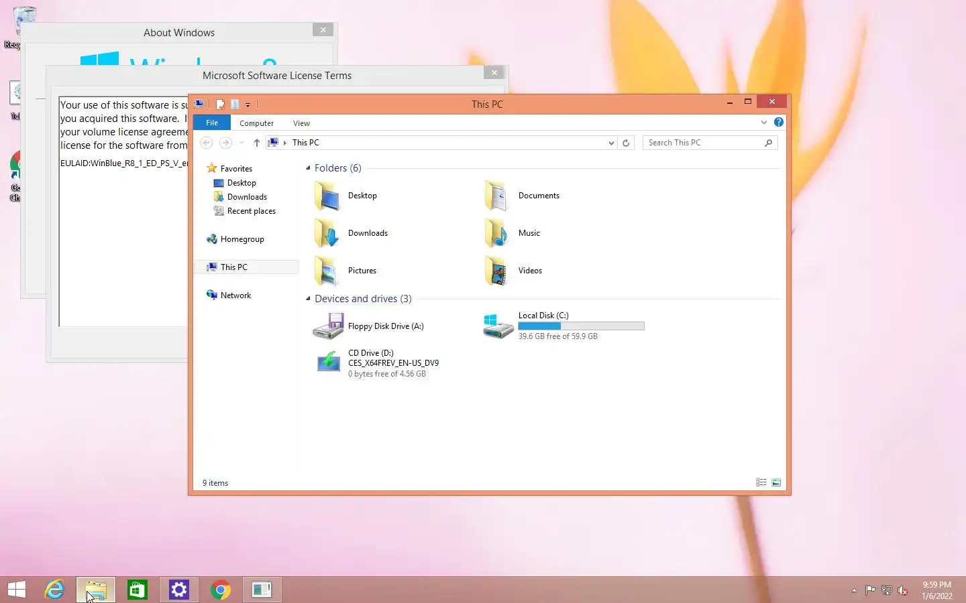Click the muted volume icon in tray
The width and height of the screenshot is (966, 603).
pos(903,590)
